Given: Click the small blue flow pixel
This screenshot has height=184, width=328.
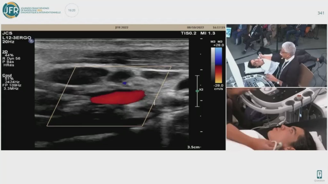Looking at the screenshot, I should click(x=125, y=83).
